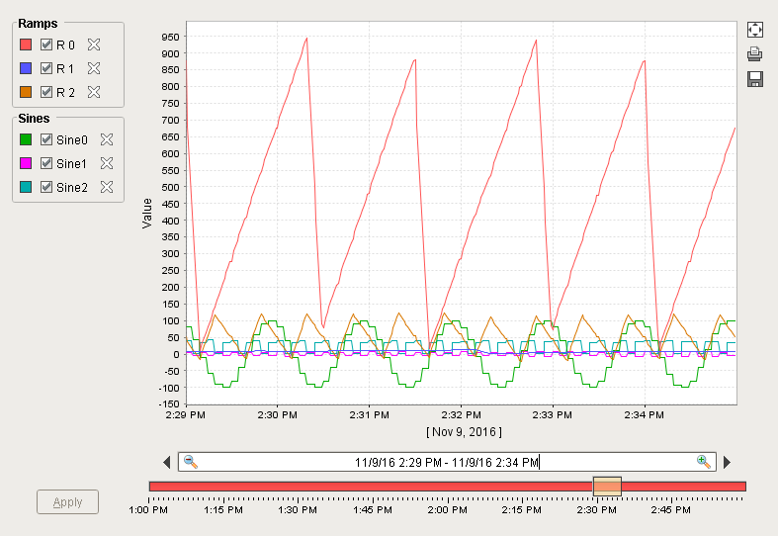The height and width of the screenshot is (536, 778).
Task: Click the Apply button
Action: pos(67,501)
